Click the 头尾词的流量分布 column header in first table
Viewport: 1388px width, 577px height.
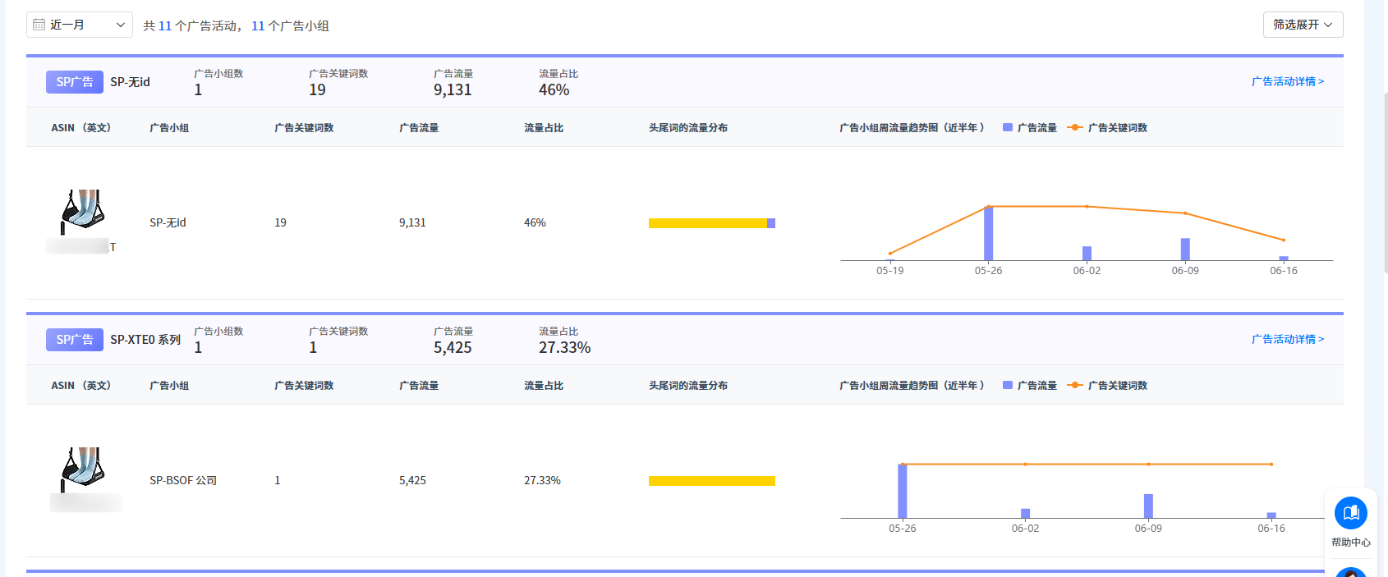point(688,127)
